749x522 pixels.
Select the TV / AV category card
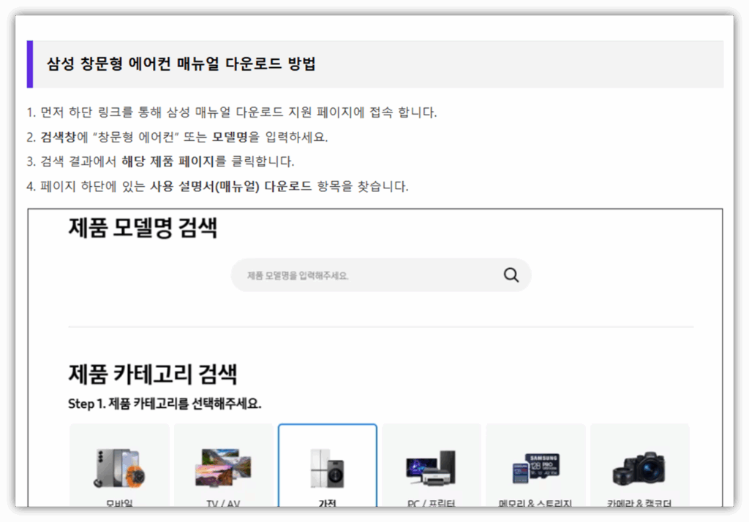coord(224,465)
